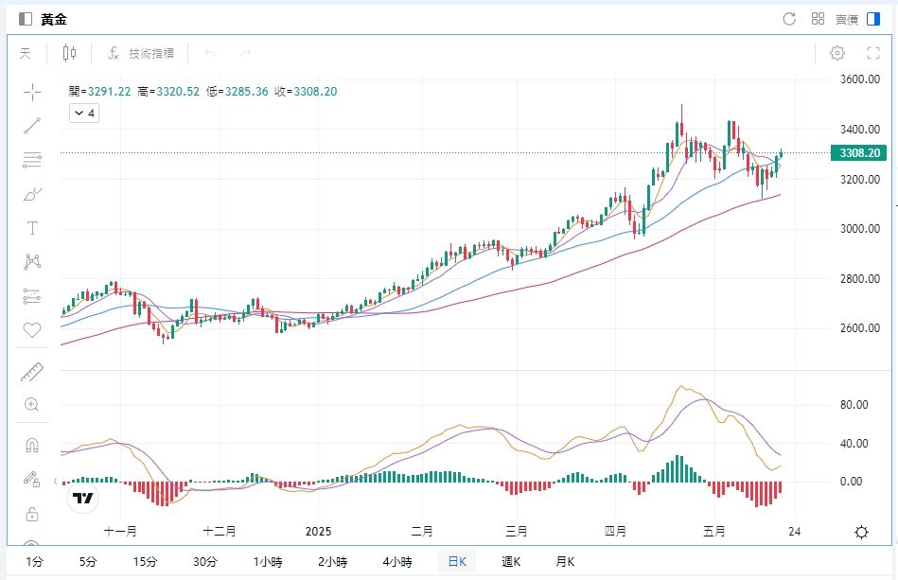The width and height of the screenshot is (898, 580).
Task: Click the 賣價 price type button
Action: [846, 19]
